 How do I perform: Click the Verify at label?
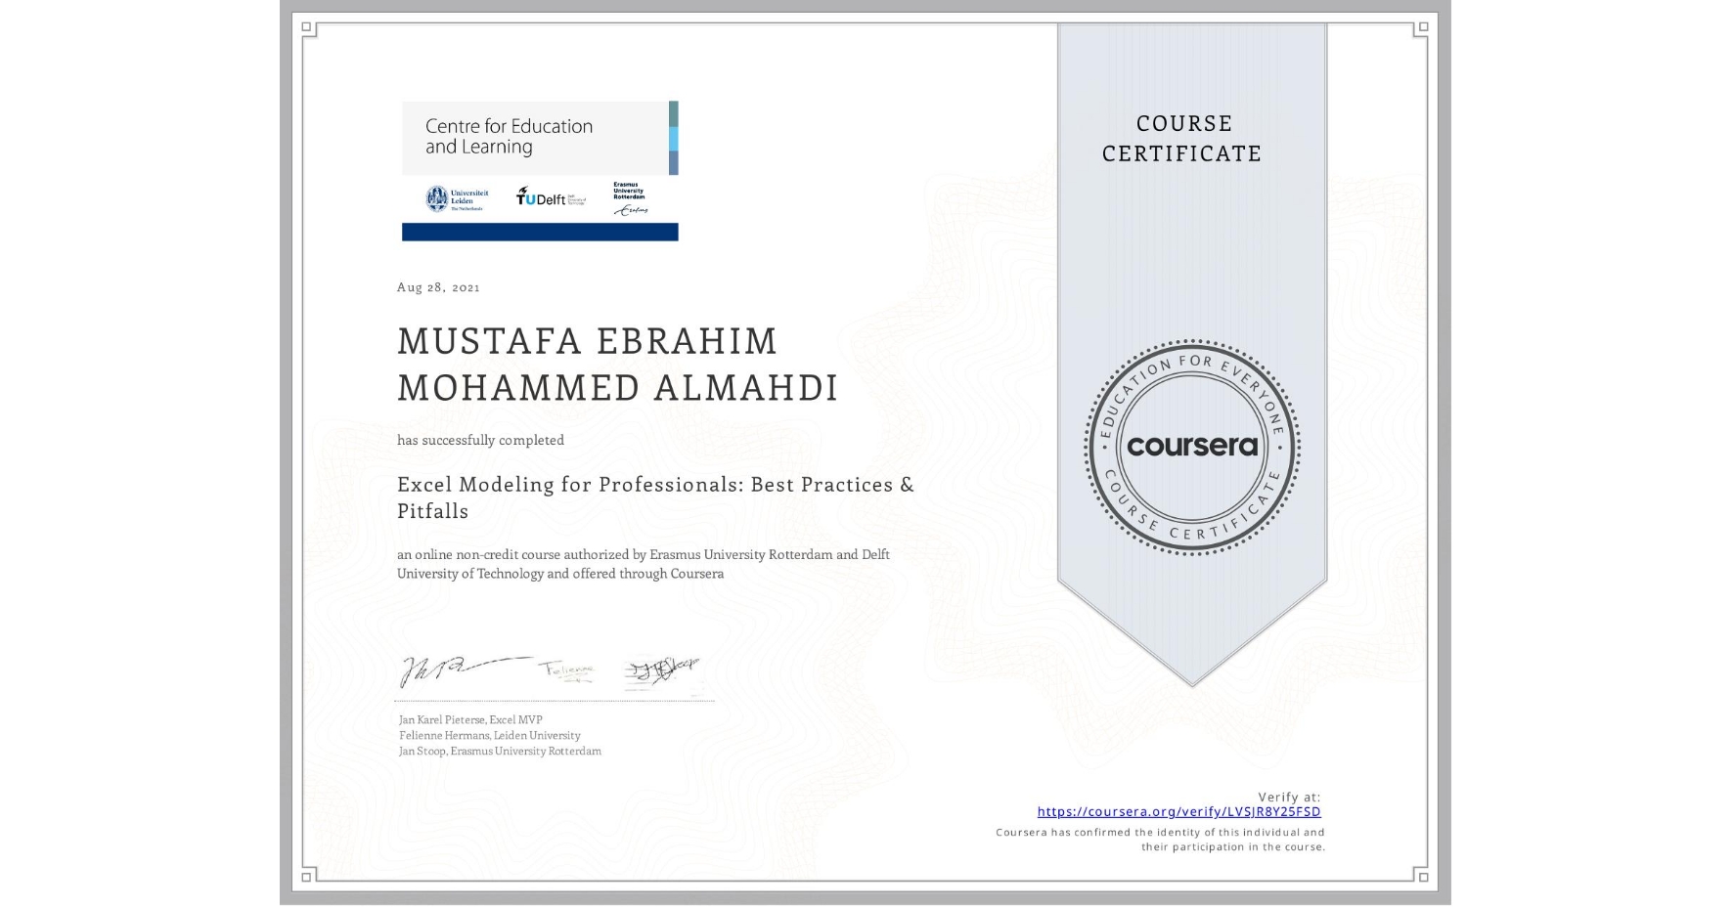coord(1287,796)
